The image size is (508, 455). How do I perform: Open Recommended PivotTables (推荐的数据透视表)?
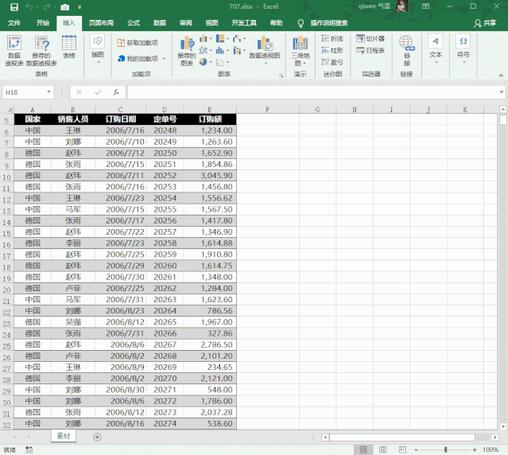[x=41, y=51]
